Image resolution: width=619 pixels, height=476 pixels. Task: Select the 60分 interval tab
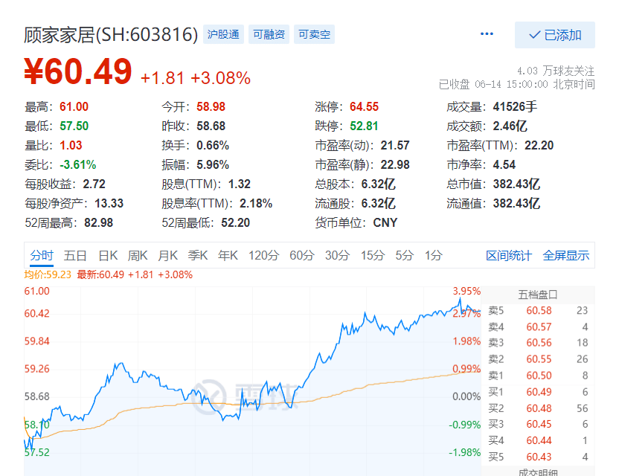pos(301,256)
